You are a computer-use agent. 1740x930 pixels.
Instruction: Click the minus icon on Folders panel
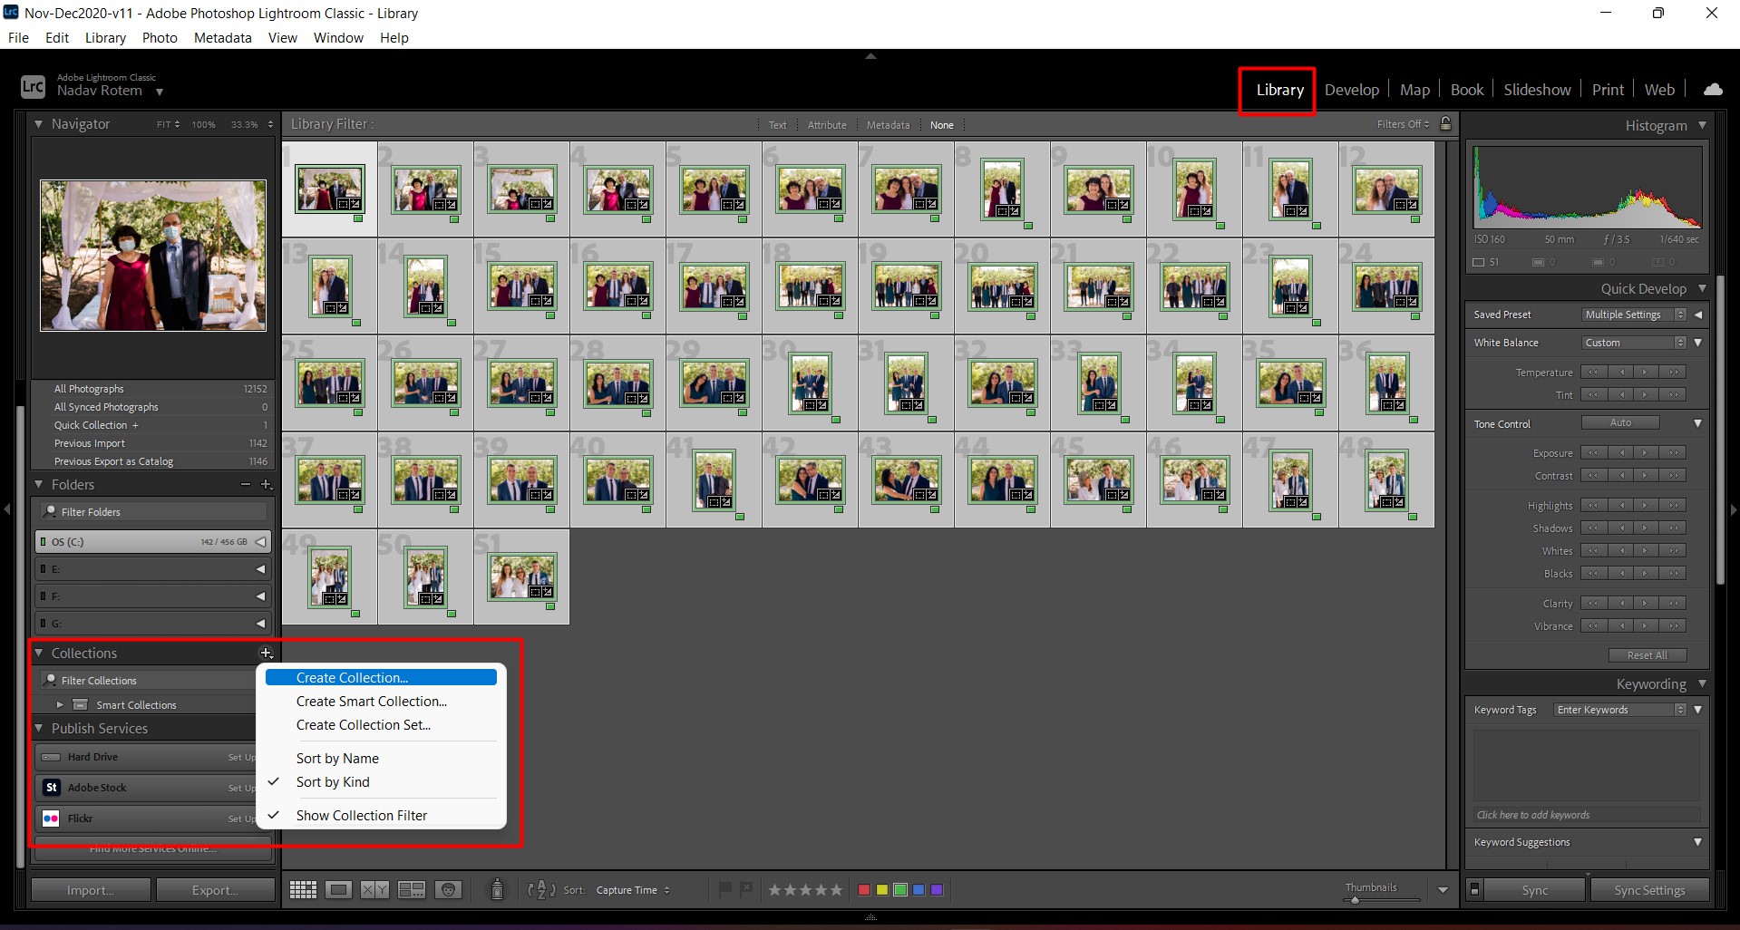point(245,485)
